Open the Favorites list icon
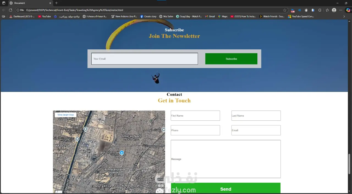 point(327,10)
